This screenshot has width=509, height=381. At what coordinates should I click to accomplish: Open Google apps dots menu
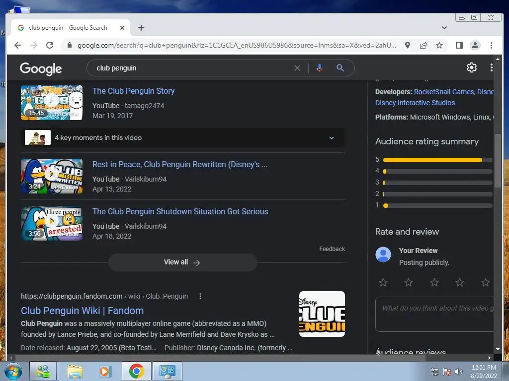492,67
